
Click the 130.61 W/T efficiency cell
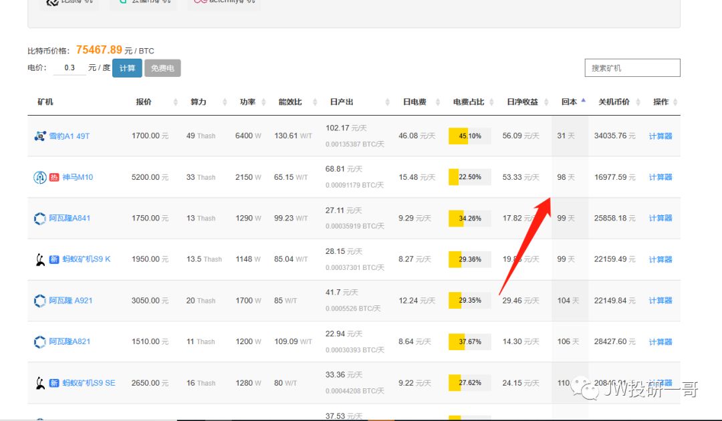293,136
